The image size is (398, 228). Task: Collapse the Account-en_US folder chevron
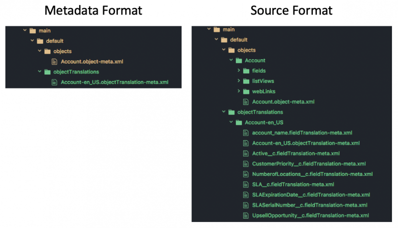(x=231, y=122)
